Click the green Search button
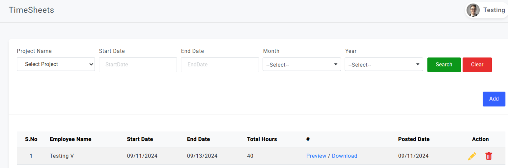The height and width of the screenshot is (168, 508). 444,65
